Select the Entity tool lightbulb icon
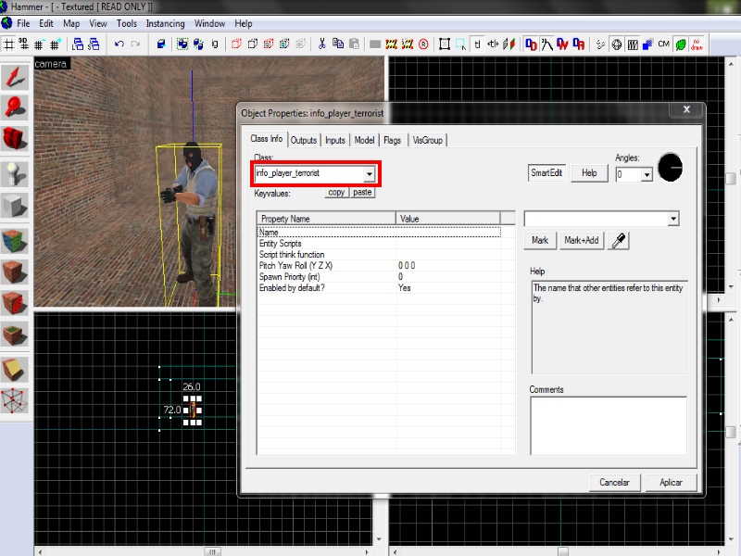The image size is (741, 556). coord(15,174)
